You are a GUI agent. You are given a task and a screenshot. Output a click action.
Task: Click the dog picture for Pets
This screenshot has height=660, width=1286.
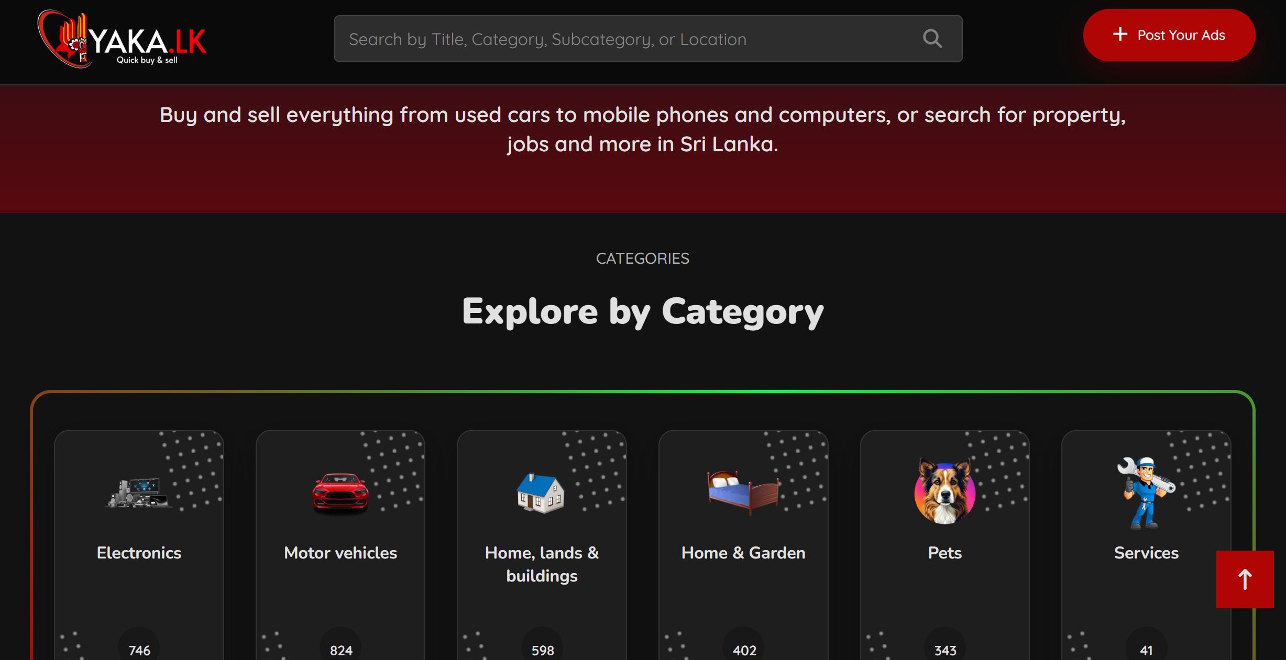[944, 491]
